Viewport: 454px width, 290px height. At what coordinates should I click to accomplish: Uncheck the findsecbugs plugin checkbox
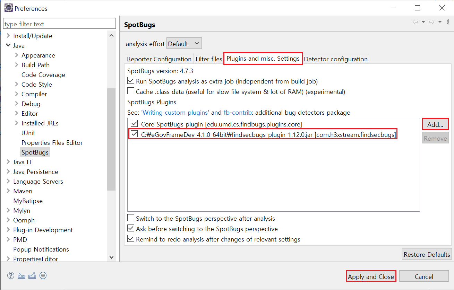tap(134, 134)
